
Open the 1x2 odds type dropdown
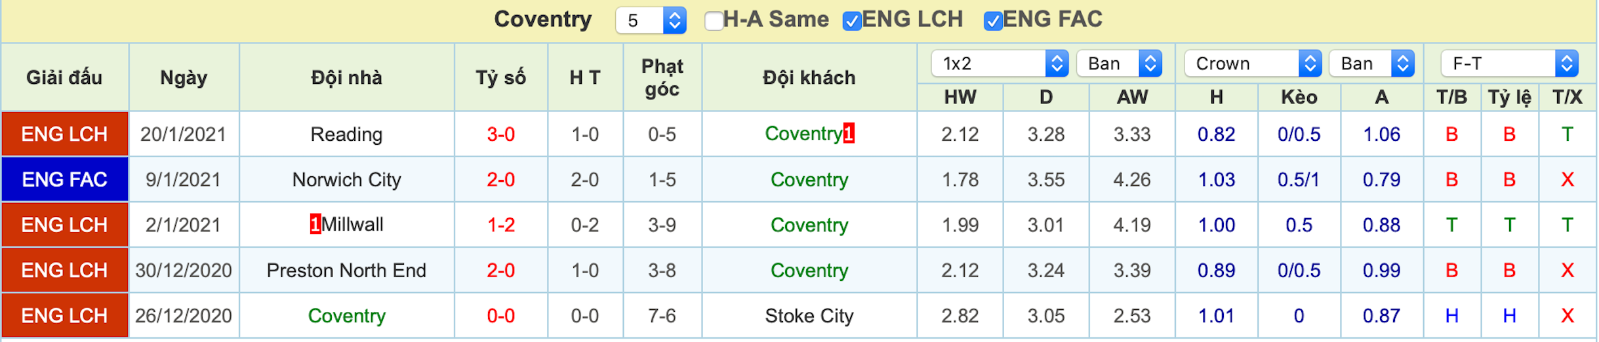tap(1000, 64)
